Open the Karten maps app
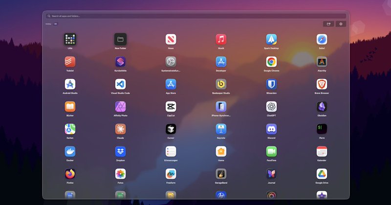This screenshot has width=391, height=205. click(70, 129)
